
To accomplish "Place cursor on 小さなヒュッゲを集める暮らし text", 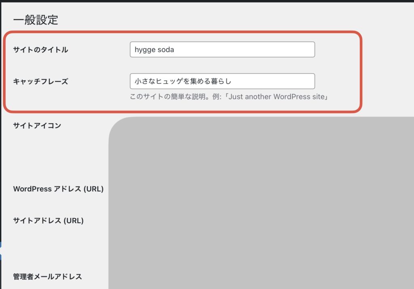I will (x=183, y=81).
